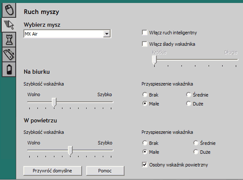Click the MX Air mouse selection field
This screenshot has height=180, width=243.
pos(67,34)
